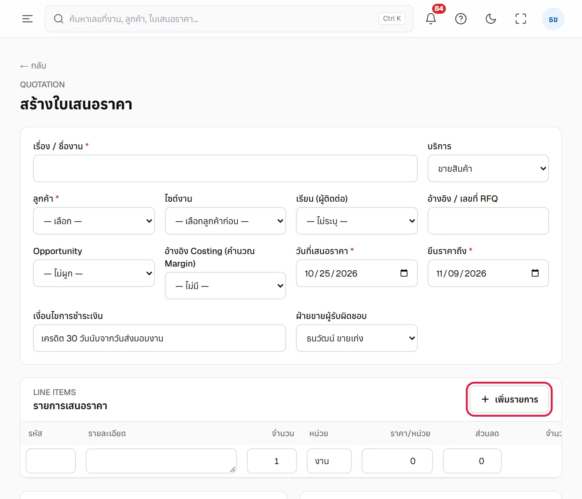582x499 pixels.
Task: Click the ราคา/หน่วย input field
Action: (397, 461)
